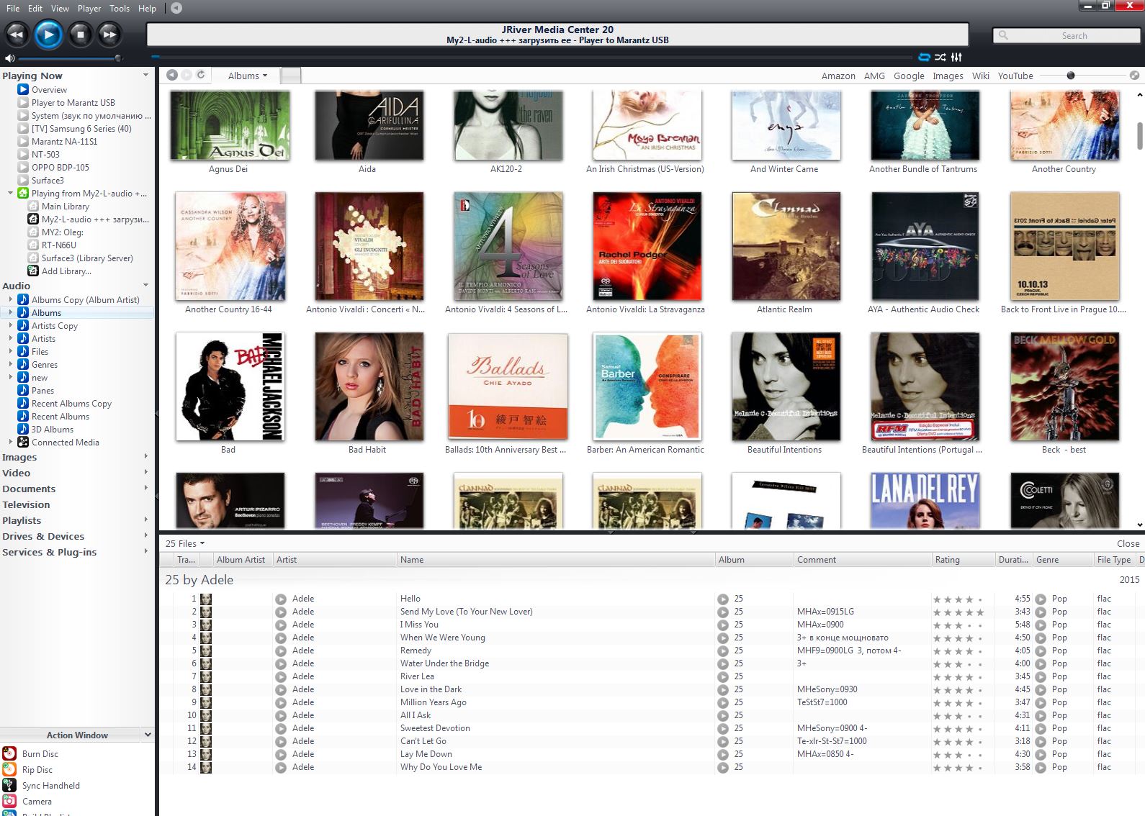The image size is (1145, 816).
Task: Toggle the repeat playback mode
Action: point(925,58)
